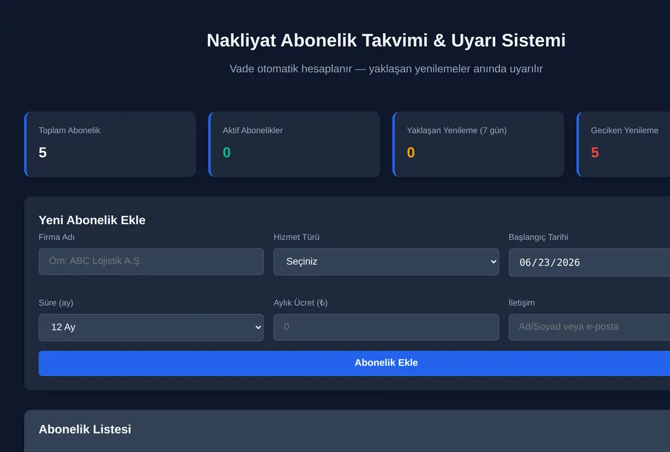Click the Hizmet Türü label
The height and width of the screenshot is (452, 670).
[x=296, y=237]
